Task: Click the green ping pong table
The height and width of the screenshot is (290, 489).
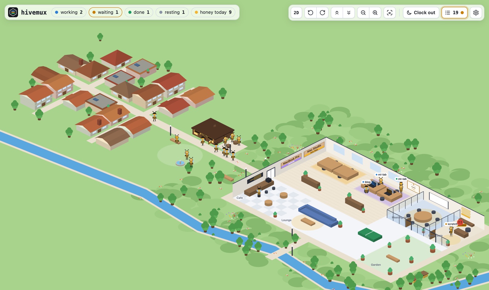Action: click(370, 234)
